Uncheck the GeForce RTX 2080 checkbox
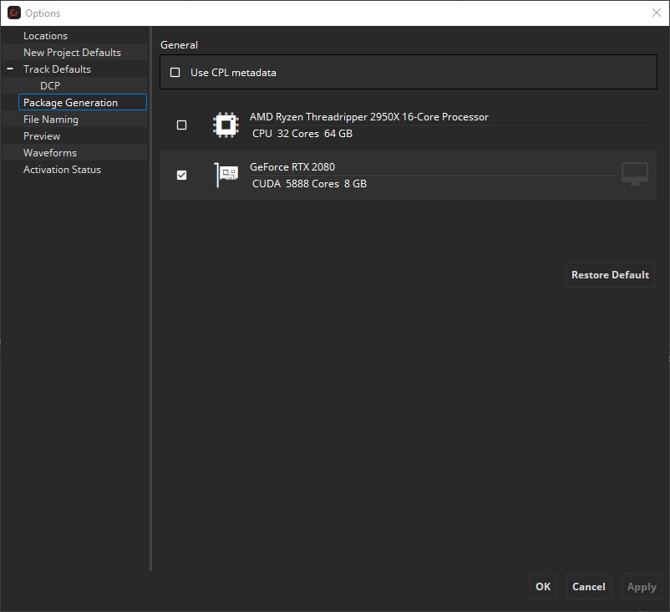The image size is (670, 612). coord(182,176)
